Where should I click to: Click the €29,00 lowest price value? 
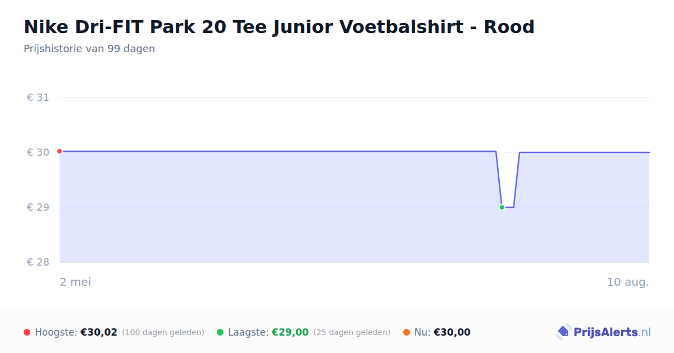point(290,332)
